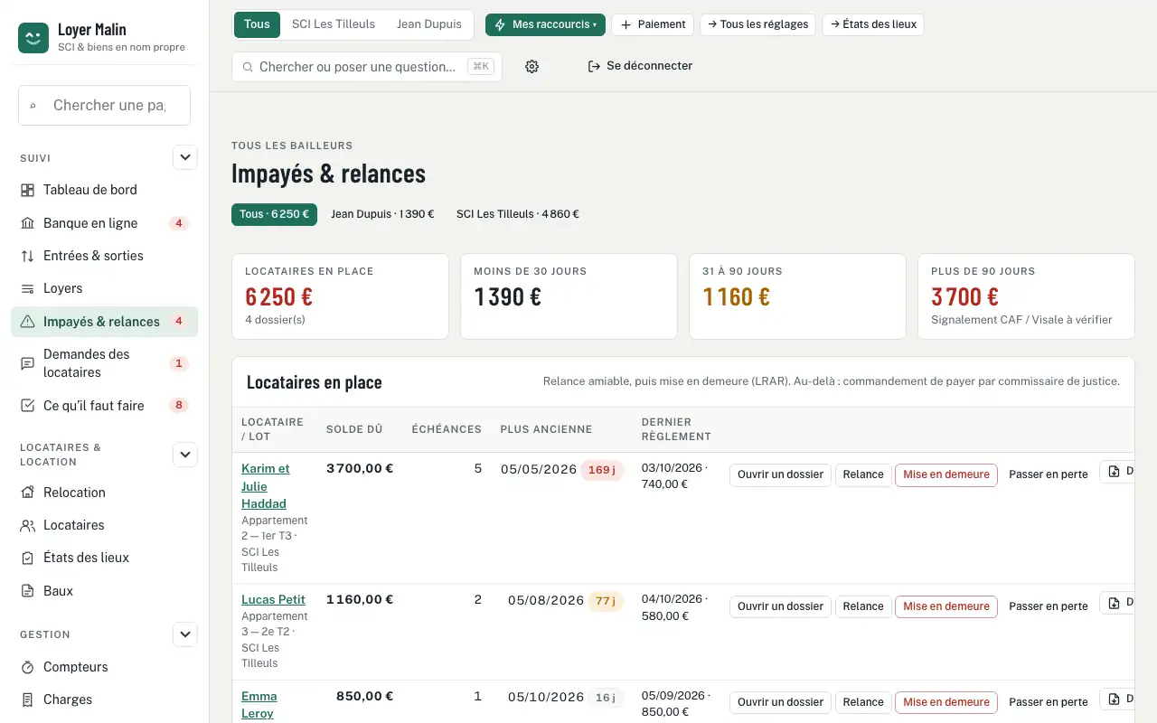1157x723 pixels.
Task: Select Jean Dupuis tab at top
Action: pyautogui.click(x=429, y=24)
